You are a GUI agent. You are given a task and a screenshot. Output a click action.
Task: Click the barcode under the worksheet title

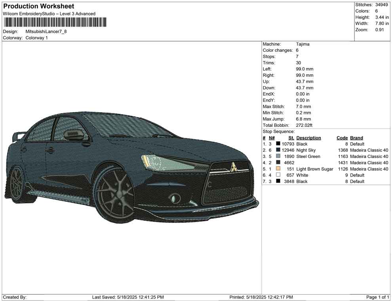pyautogui.click(x=55, y=22)
